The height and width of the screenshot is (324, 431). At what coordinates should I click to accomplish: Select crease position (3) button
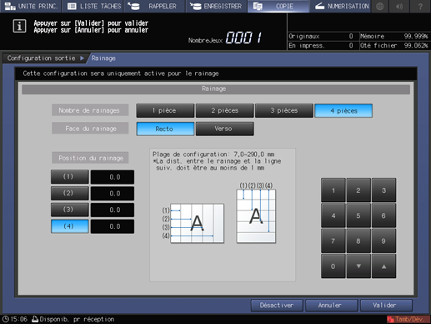(x=70, y=210)
